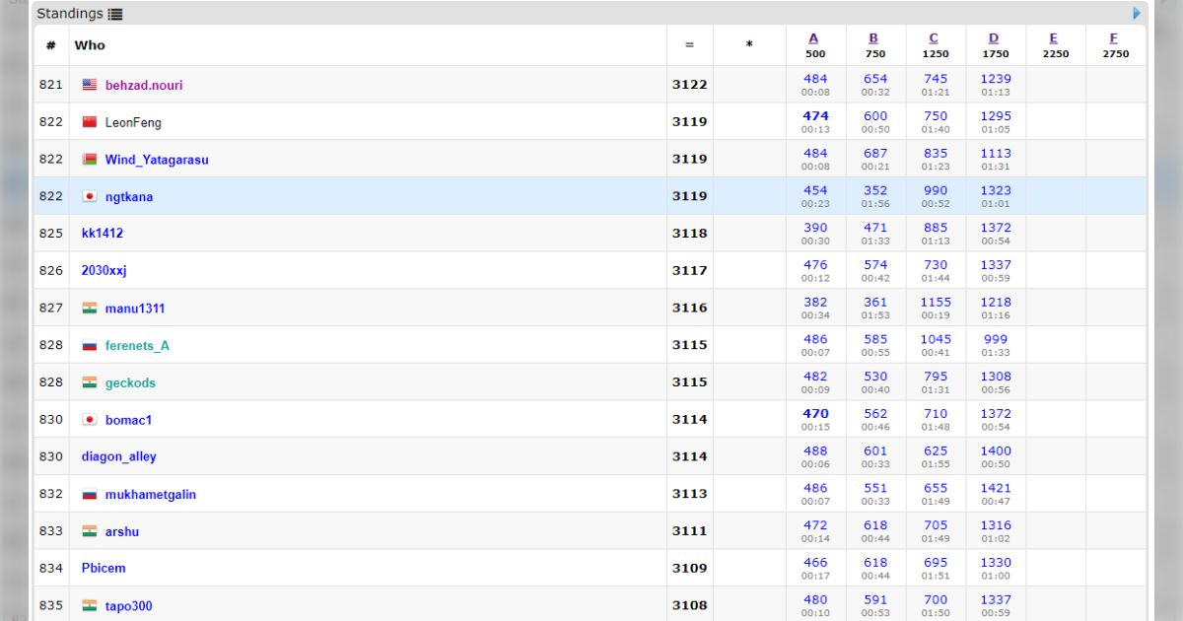Open problem C column header link
Image resolution: width=1183 pixels, height=621 pixels.
point(935,38)
